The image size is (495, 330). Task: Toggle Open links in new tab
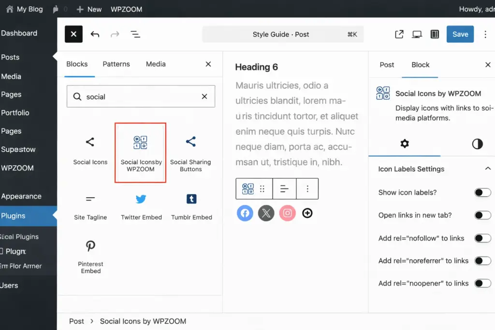(482, 215)
